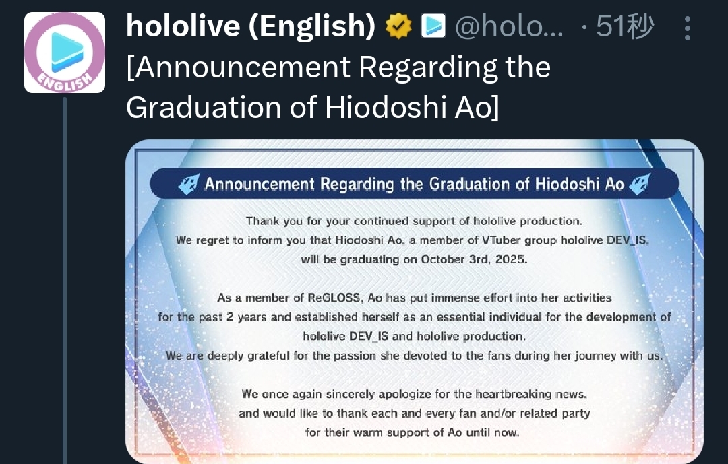
Task: Click the truncated @holo... handle
Action: point(509,27)
